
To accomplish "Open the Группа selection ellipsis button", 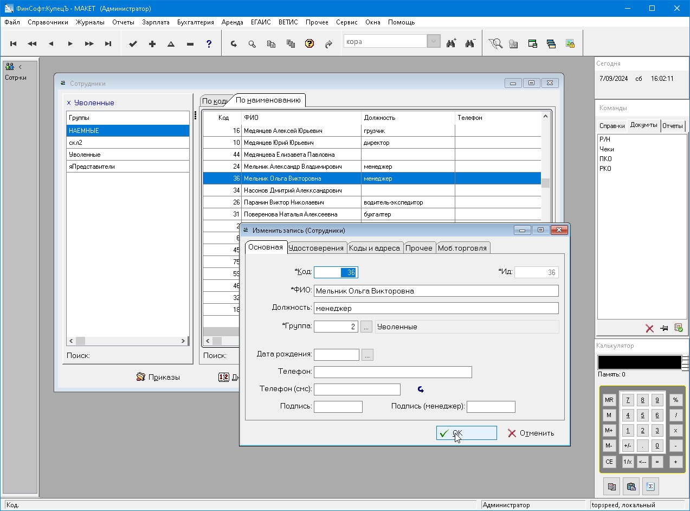I will [x=366, y=327].
